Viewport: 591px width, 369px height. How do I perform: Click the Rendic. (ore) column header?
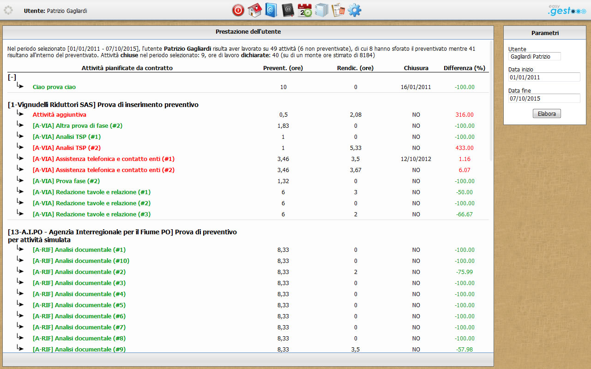pyautogui.click(x=356, y=68)
